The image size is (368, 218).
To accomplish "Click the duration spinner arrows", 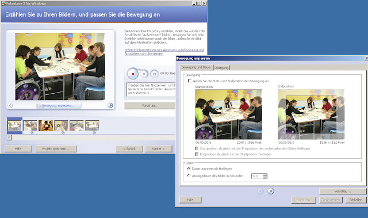I will [265, 176].
